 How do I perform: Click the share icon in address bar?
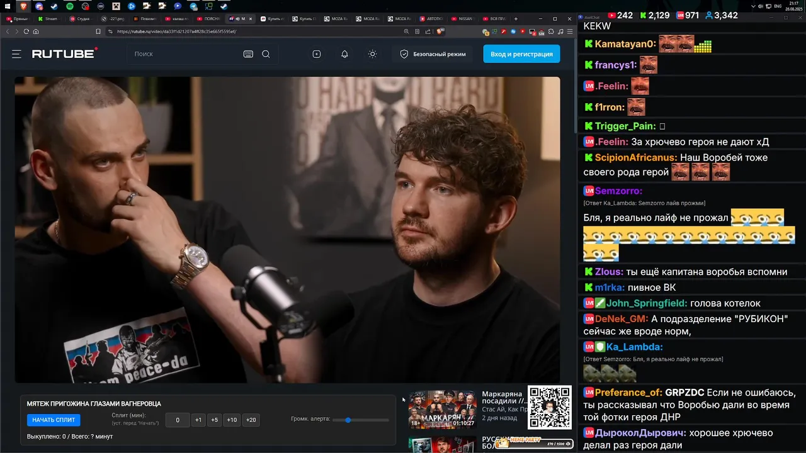click(x=428, y=31)
